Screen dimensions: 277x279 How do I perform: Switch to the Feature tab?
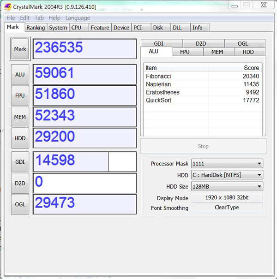click(x=100, y=28)
